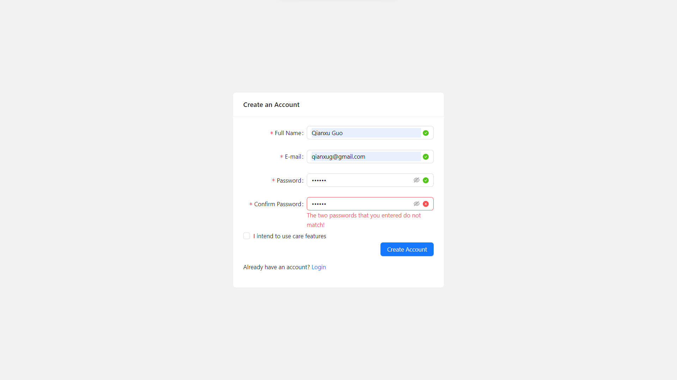Click the E-mail label text
The image size is (677, 380).
(x=293, y=157)
